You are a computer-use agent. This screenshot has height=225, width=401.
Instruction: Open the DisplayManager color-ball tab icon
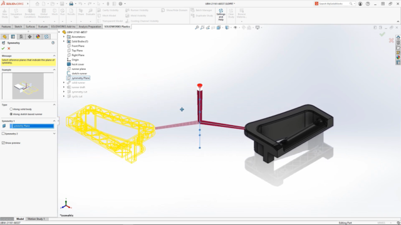38,37
